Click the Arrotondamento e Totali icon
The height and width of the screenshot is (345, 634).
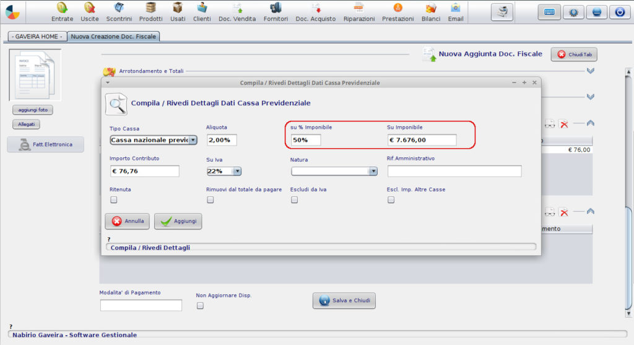109,72
